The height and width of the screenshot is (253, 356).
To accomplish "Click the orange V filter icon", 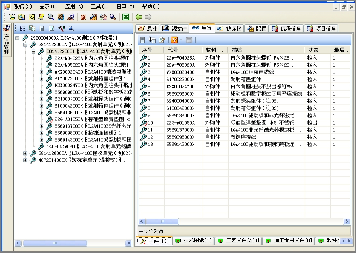I will point(174,40).
